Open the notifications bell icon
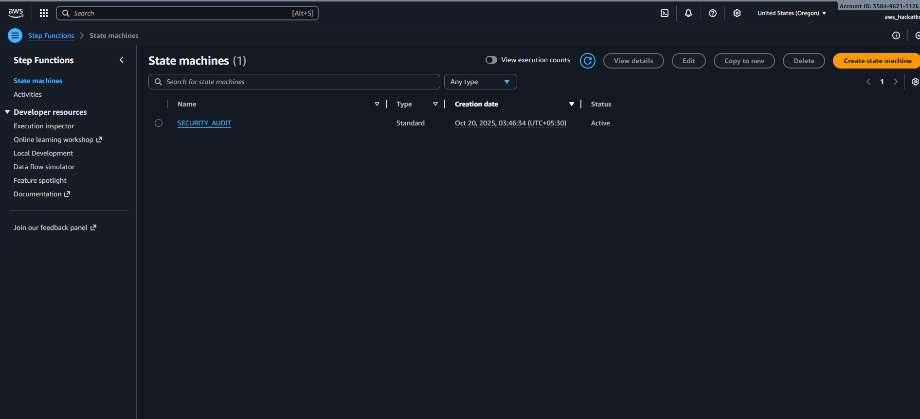 click(x=688, y=13)
